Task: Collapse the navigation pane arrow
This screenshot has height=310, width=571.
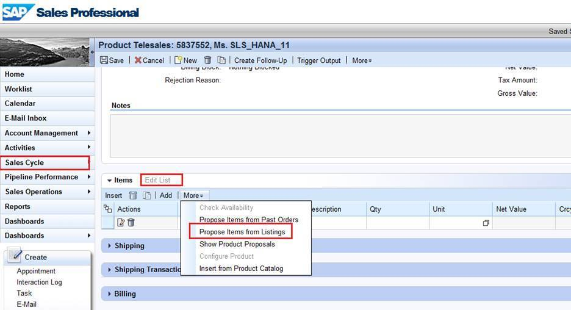Action: coord(92,52)
